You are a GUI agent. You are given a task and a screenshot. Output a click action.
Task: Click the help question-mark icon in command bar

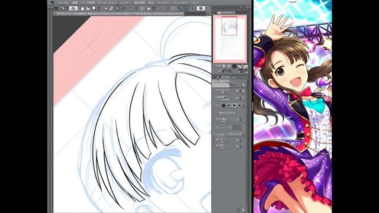click(201, 8)
